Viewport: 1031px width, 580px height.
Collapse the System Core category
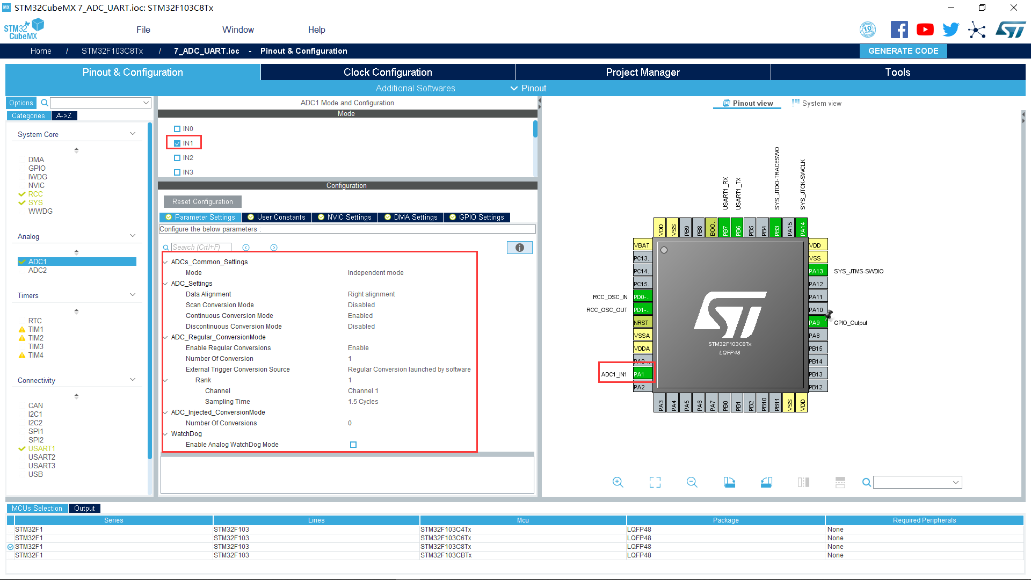[133, 133]
